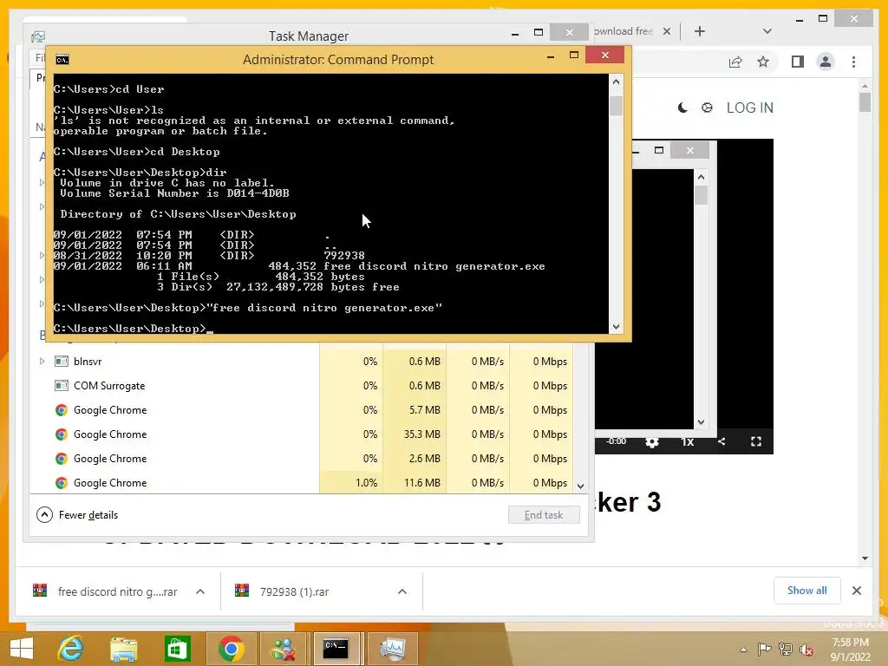This screenshot has width=888, height=666.
Task: Open the network tray icon
Action: click(x=786, y=650)
